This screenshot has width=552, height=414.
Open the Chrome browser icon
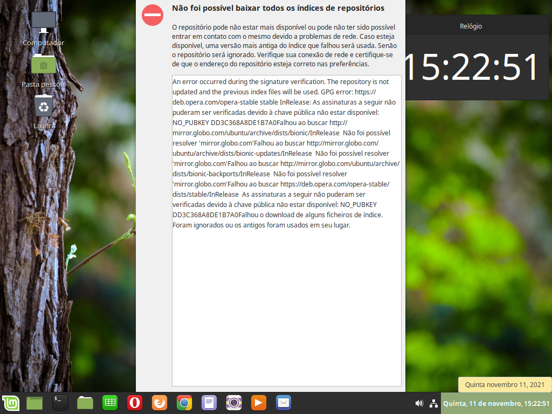click(x=184, y=403)
